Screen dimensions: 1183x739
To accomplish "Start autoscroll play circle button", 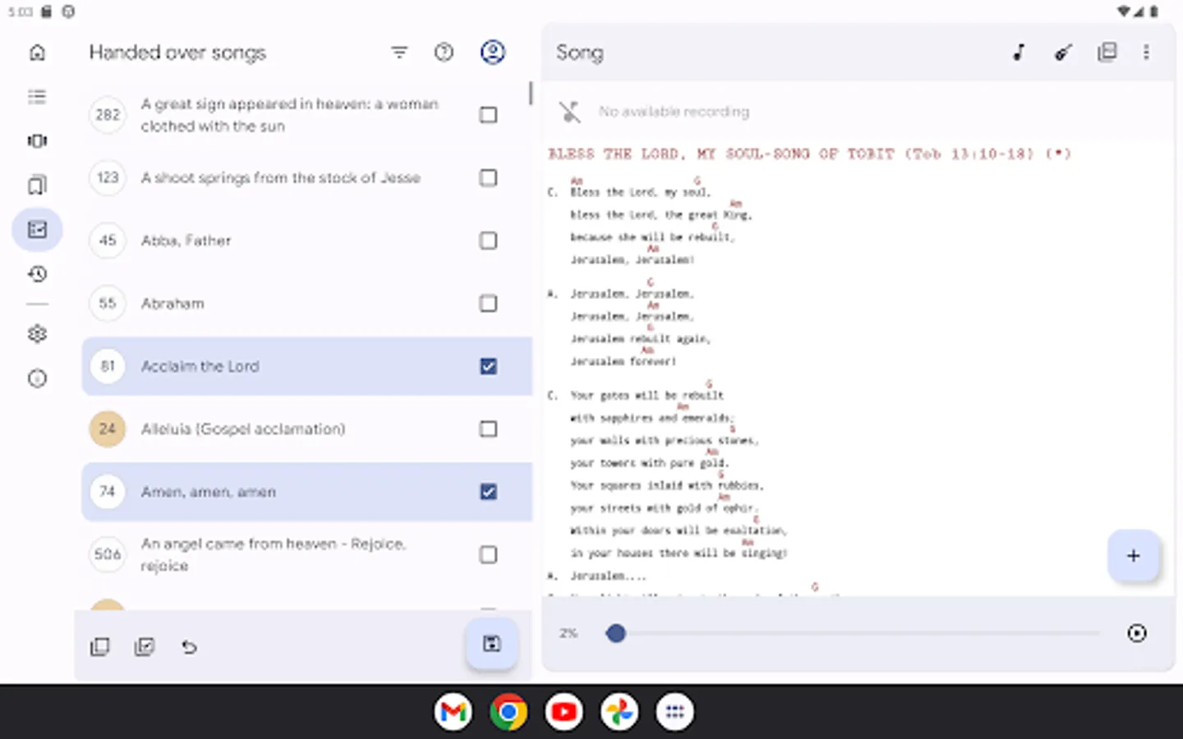I will (1137, 633).
